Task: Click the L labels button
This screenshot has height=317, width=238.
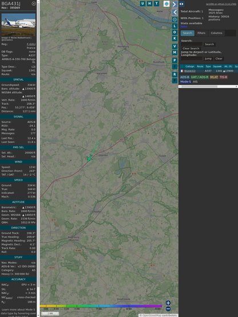Action: coord(174,26)
